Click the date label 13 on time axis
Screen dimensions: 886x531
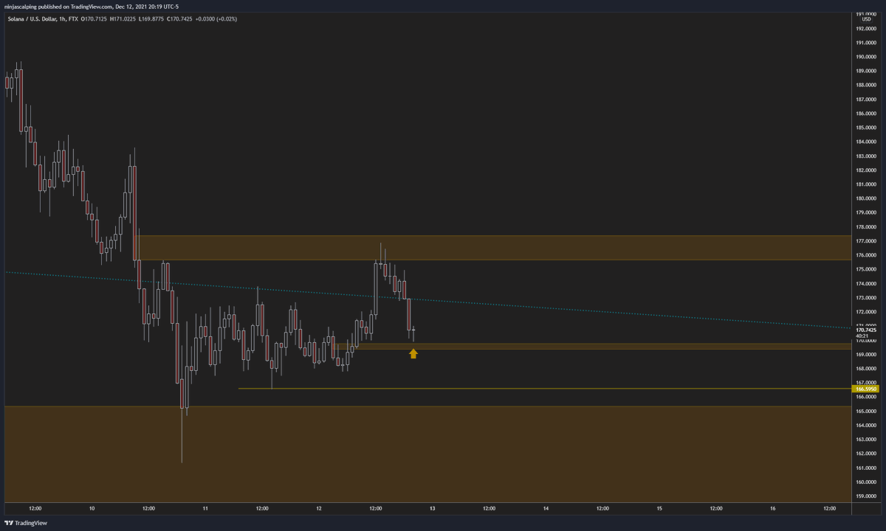coord(433,508)
